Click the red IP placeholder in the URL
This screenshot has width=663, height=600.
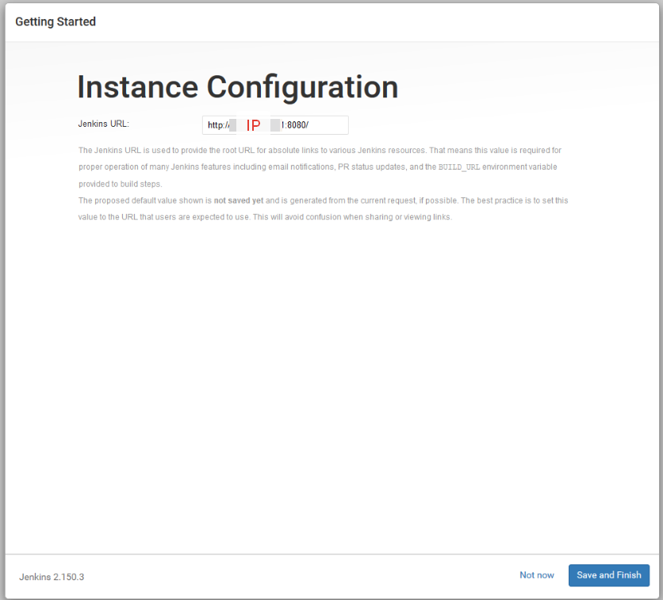pyautogui.click(x=254, y=124)
